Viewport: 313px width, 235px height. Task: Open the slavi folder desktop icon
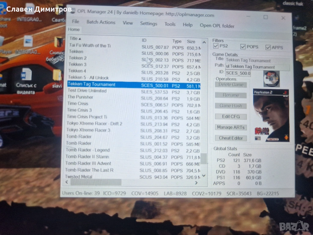pos(57,79)
